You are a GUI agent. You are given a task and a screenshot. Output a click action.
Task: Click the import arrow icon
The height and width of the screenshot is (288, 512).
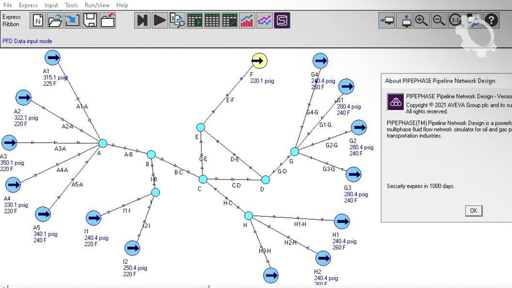point(72,20)
